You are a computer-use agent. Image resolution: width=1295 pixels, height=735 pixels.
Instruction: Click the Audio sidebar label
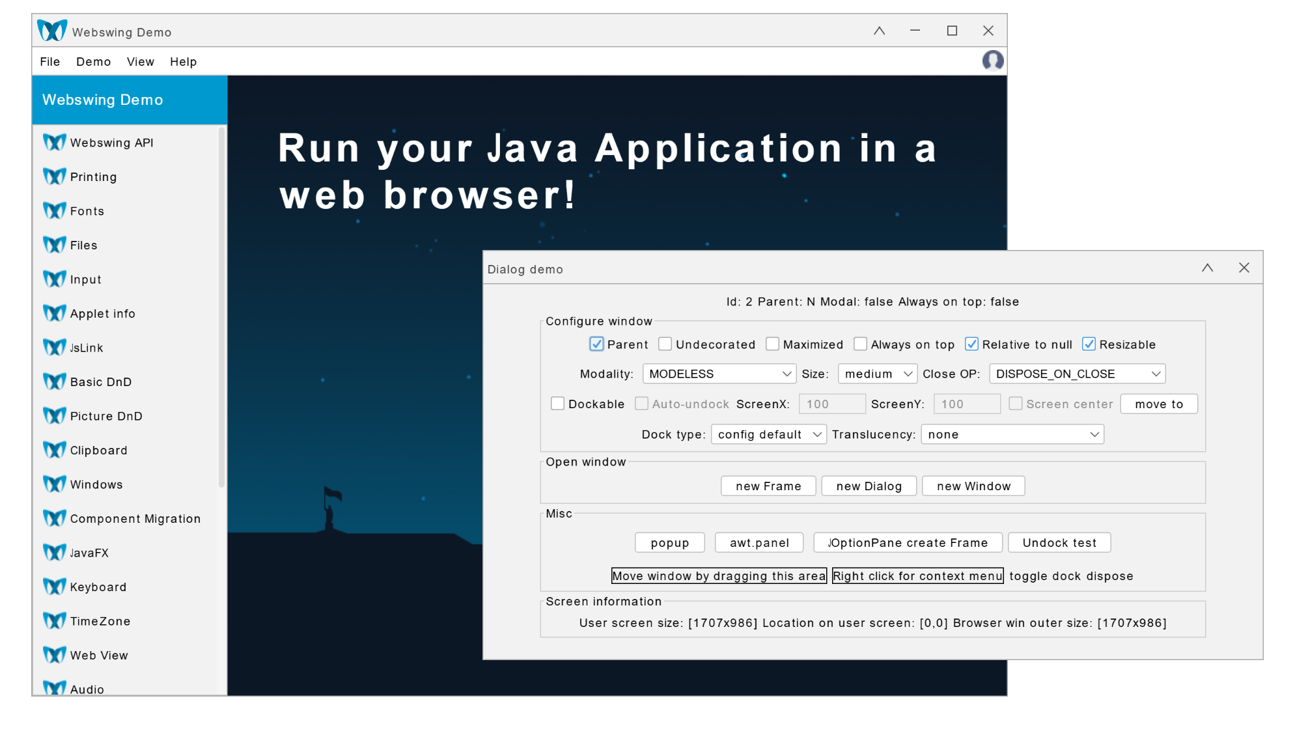87,689
